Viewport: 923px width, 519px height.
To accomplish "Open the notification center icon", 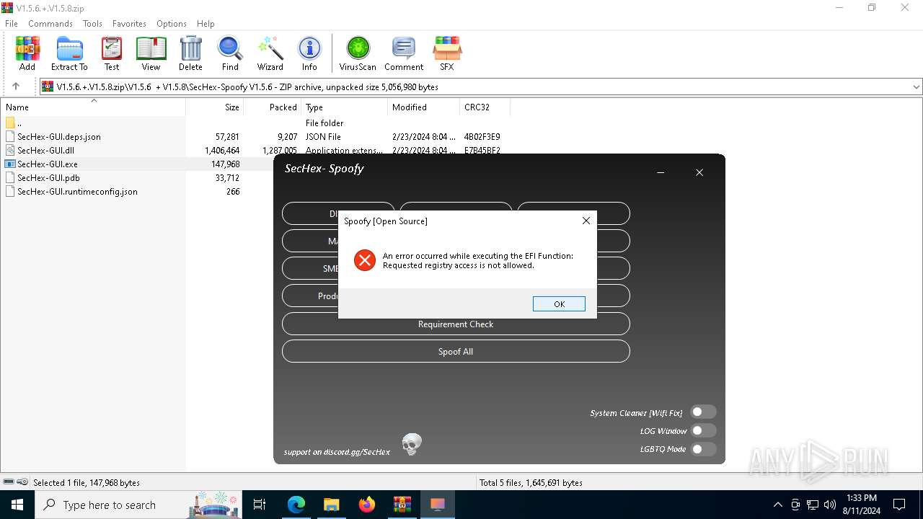I will click(899, 505).
